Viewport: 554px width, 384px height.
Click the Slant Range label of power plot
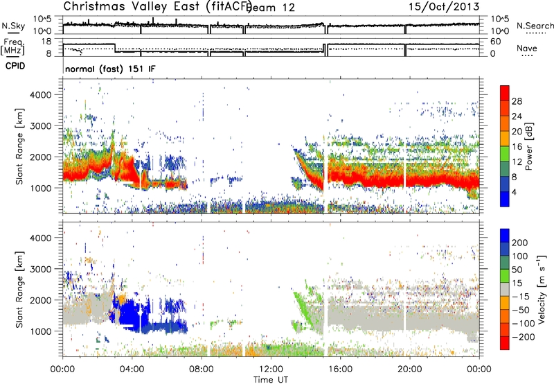pyautogui.click(x=19, y=146)
